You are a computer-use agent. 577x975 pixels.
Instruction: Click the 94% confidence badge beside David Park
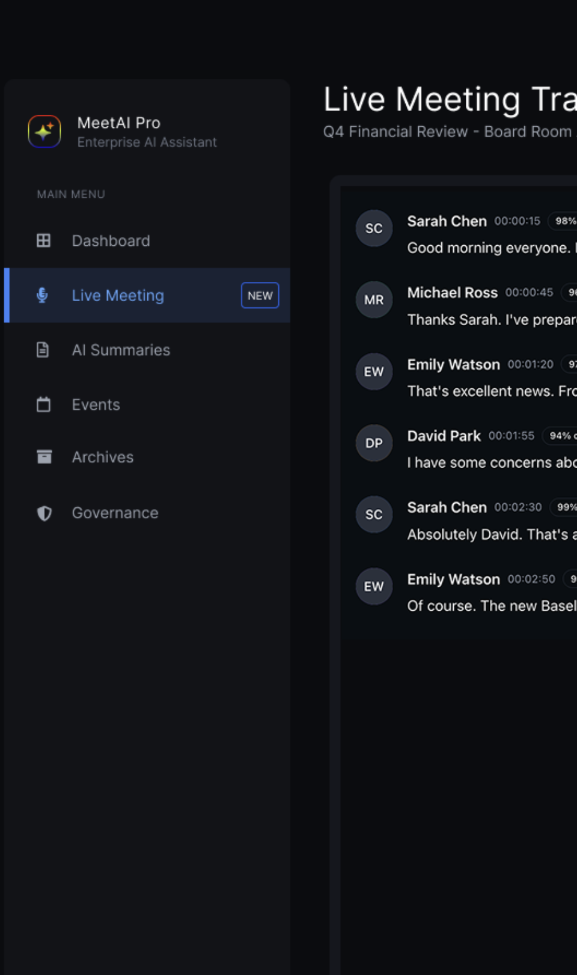[561, 436]
